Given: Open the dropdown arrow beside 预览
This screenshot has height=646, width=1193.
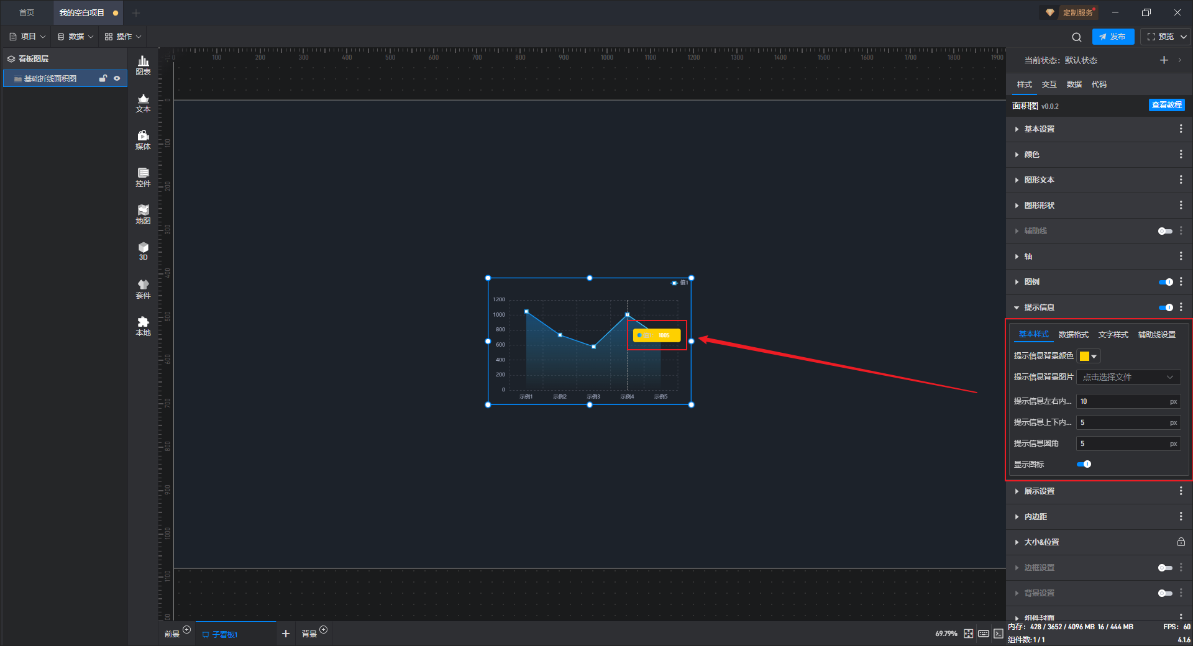Looking at the screenshot, I should click(1184, 37).
